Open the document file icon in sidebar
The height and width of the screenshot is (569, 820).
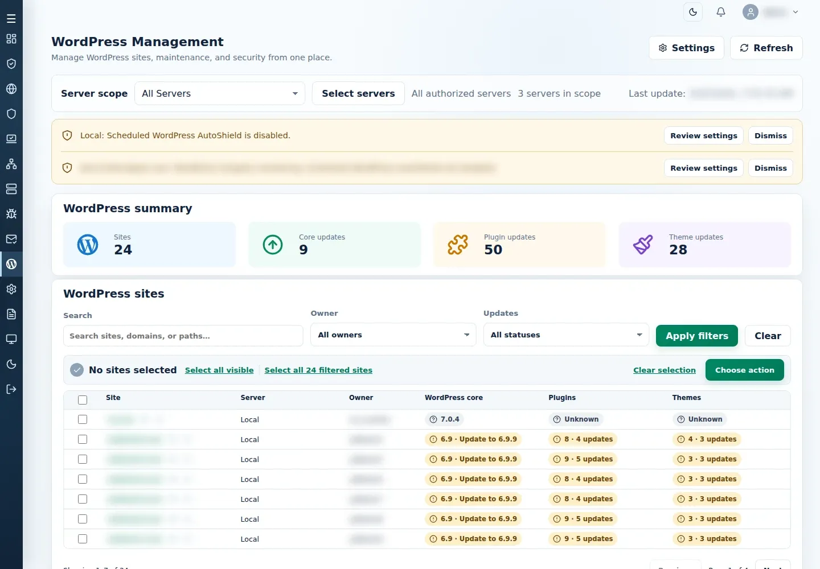[11, 314]
